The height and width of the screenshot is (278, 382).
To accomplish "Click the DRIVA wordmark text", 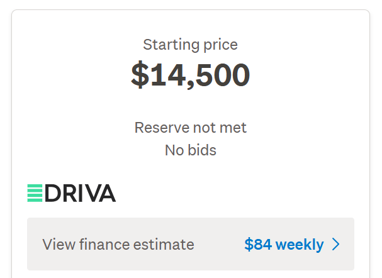I will pyautogui.click(x=81, y=192).
